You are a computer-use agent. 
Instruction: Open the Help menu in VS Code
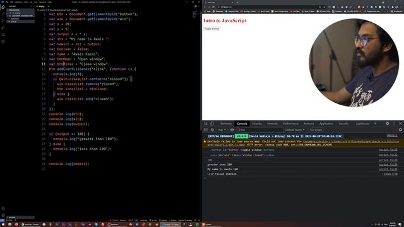pyautogui.click(x=49, y=2)
